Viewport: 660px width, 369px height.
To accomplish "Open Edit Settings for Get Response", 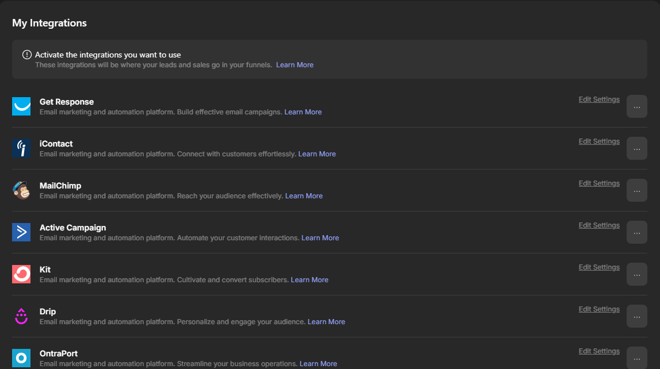I will (x=599, y=99).
